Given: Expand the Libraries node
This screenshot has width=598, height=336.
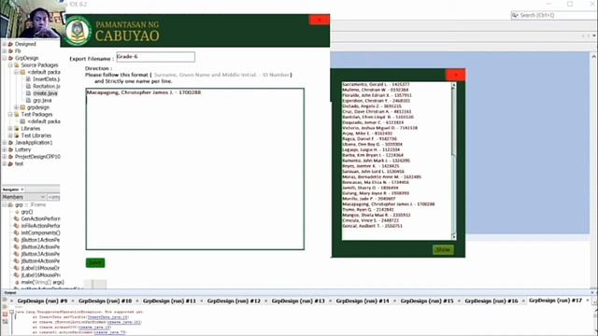Looking at the screenshot, I should pyautogui.click(x=10, y=129).
